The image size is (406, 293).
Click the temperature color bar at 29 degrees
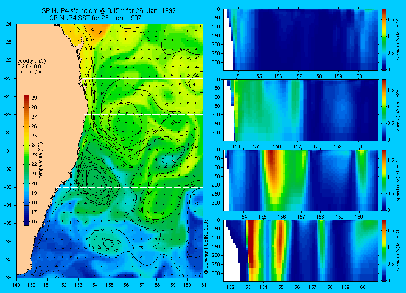coord(27,98)
